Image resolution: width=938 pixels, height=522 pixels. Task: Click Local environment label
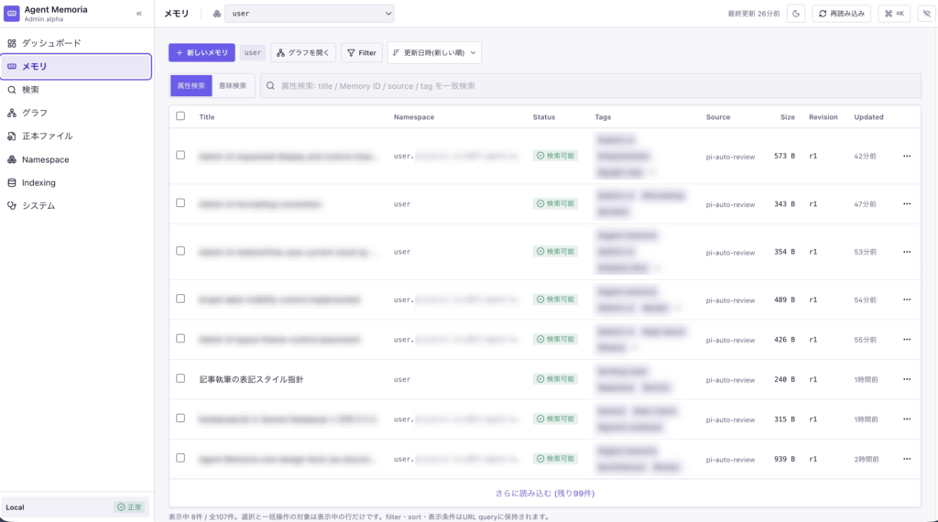click(15, 507)
